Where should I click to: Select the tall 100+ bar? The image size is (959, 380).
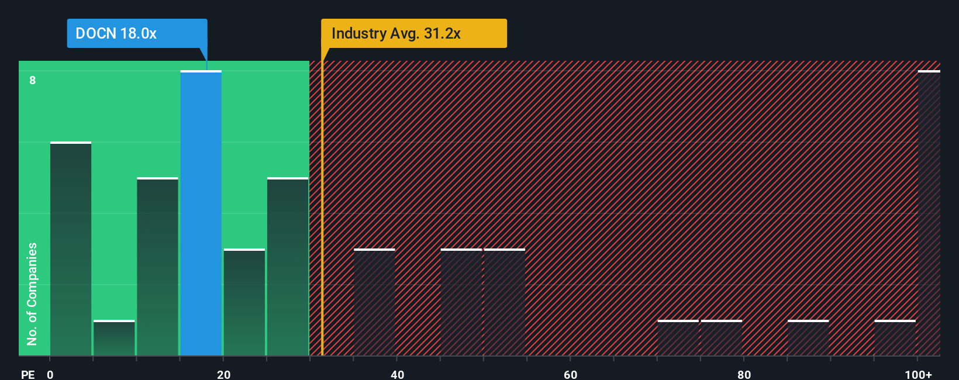point(929,213)
